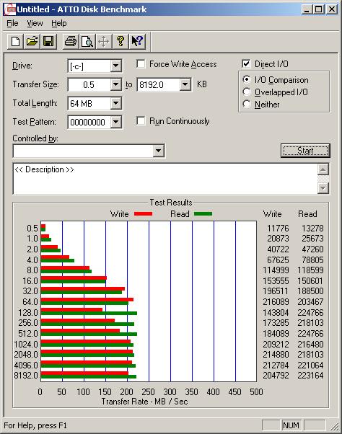Close the ATTO Disk Benchmark window
The height and width of the screenshot is (434, 342).
click(332, 9)
